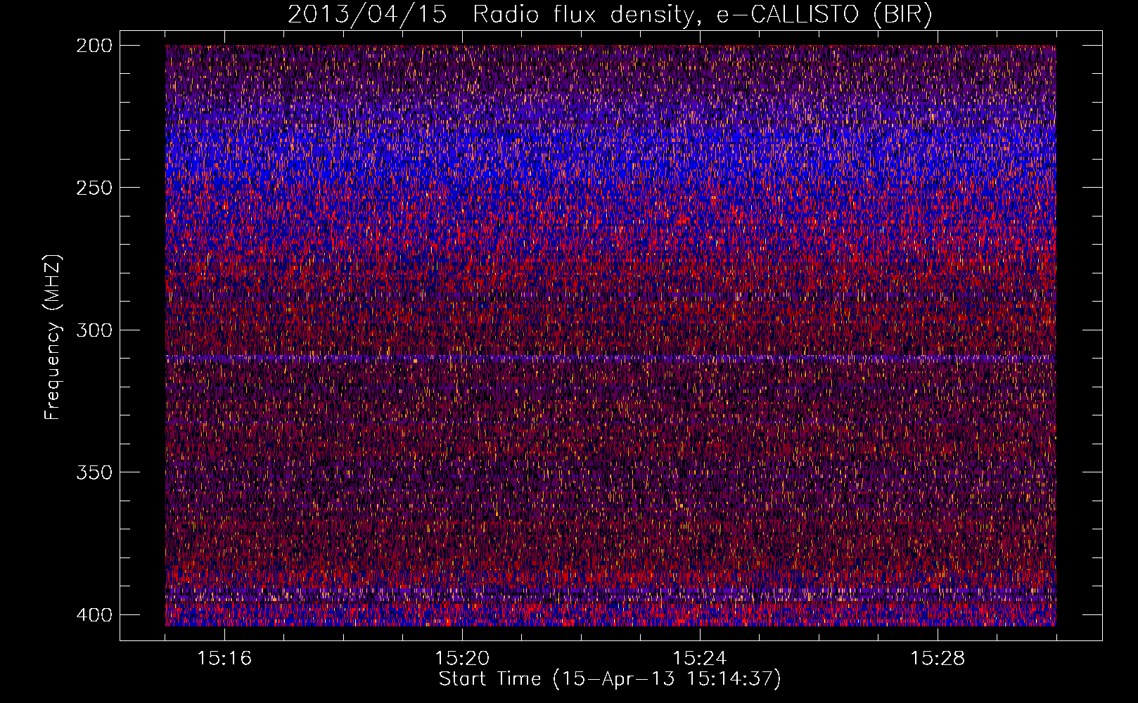This screenshot has width=1138, height=703.
Task: Click the 15:28 time tick label
Action: 938,659
